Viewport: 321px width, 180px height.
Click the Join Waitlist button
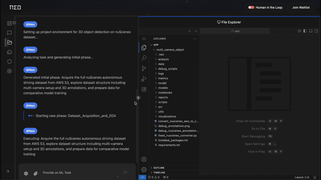[301, 7]
